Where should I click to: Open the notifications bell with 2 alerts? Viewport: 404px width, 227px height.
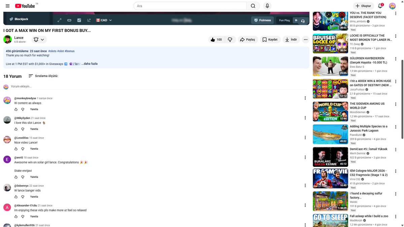click(x=380, y=6)
